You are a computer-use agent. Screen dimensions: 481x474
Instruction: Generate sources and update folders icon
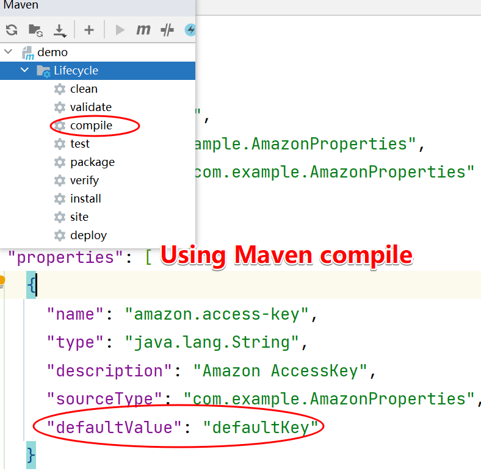(x=35, y=30)
